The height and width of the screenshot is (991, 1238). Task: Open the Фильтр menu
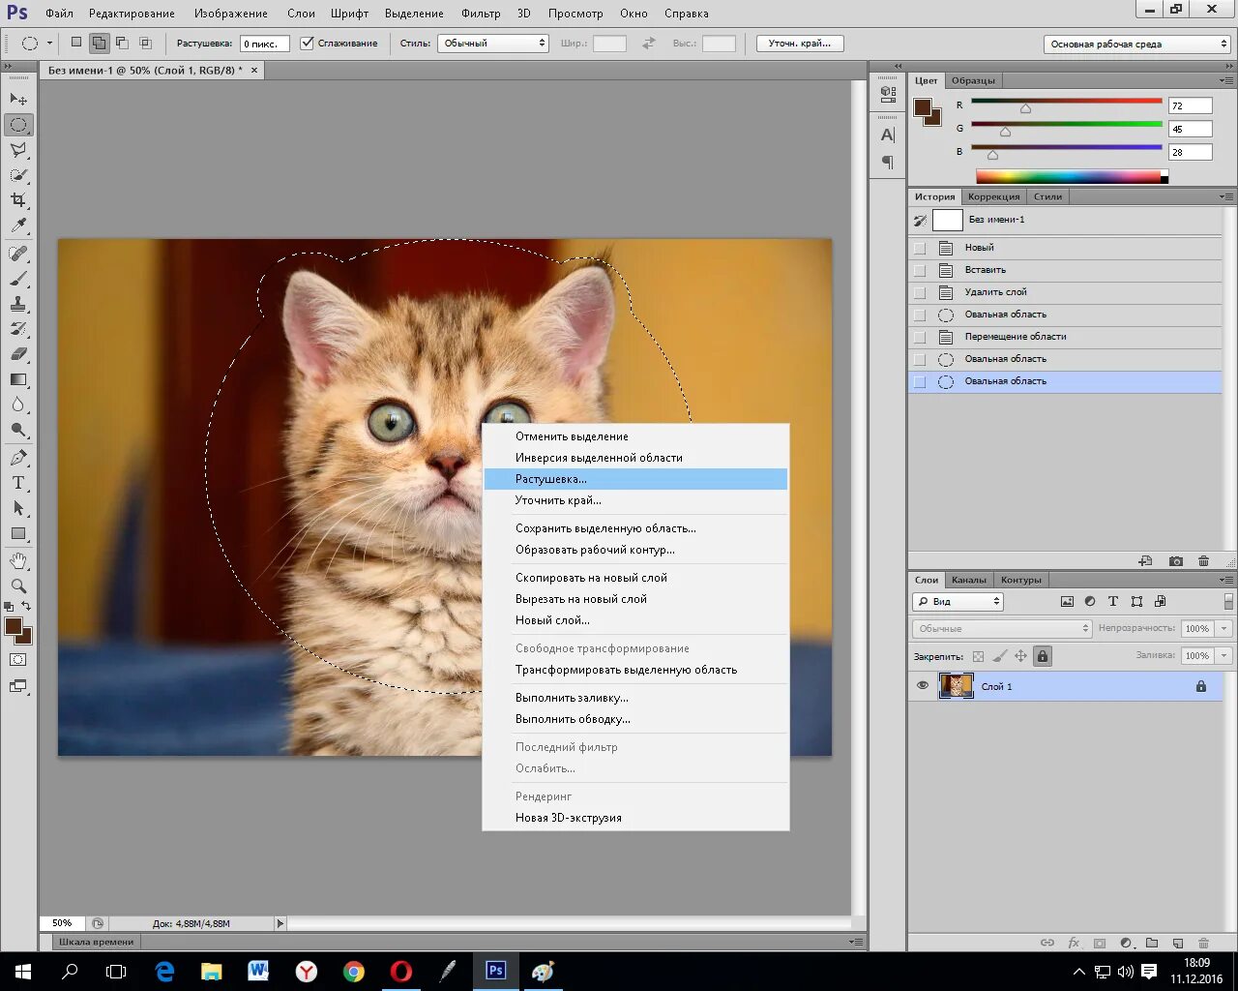[481, 14]
